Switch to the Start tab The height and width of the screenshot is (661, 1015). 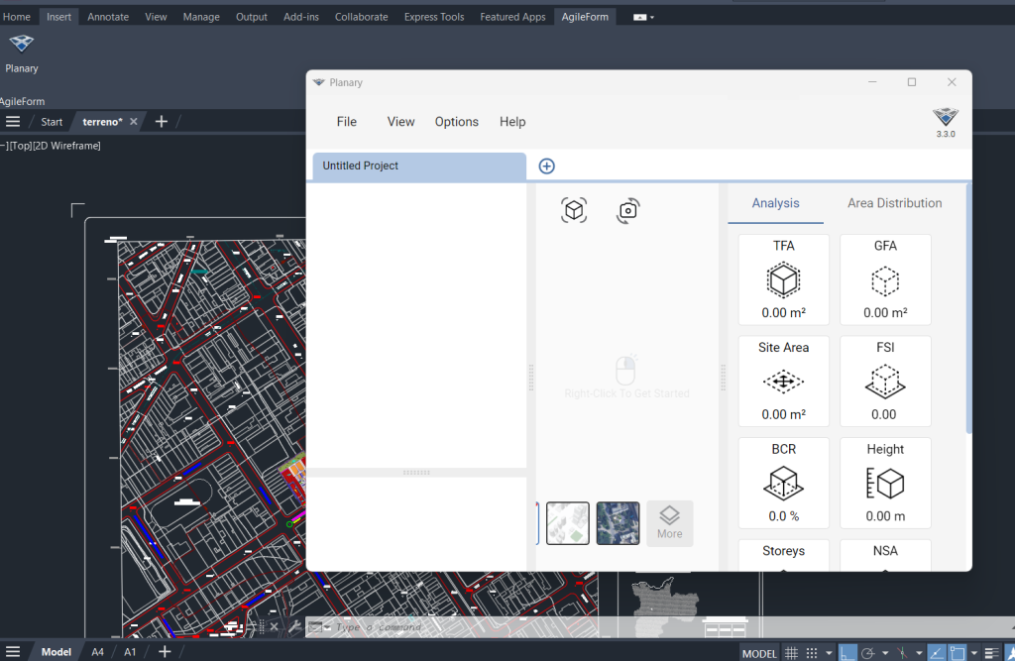point(52,122)
